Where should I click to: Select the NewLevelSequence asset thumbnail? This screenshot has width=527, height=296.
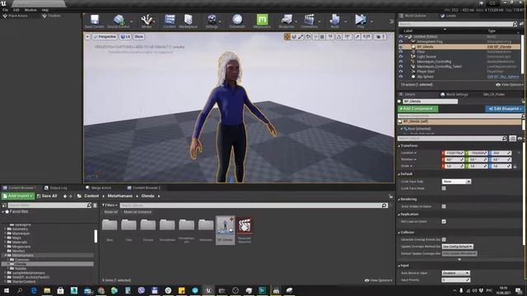point(245,230)
